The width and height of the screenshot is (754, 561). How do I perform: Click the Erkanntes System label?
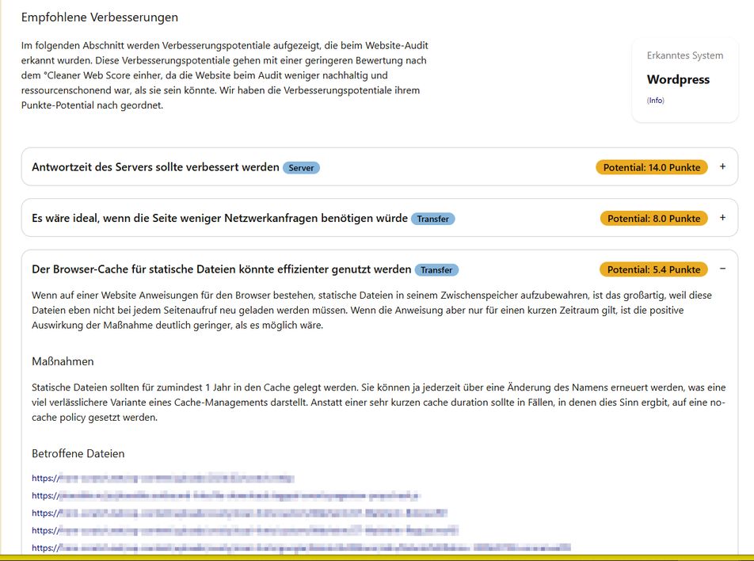click(x=685, y=55)
